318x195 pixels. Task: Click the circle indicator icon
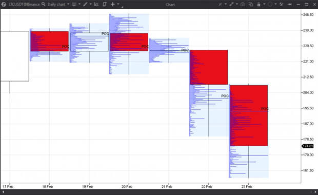(270, 4)
